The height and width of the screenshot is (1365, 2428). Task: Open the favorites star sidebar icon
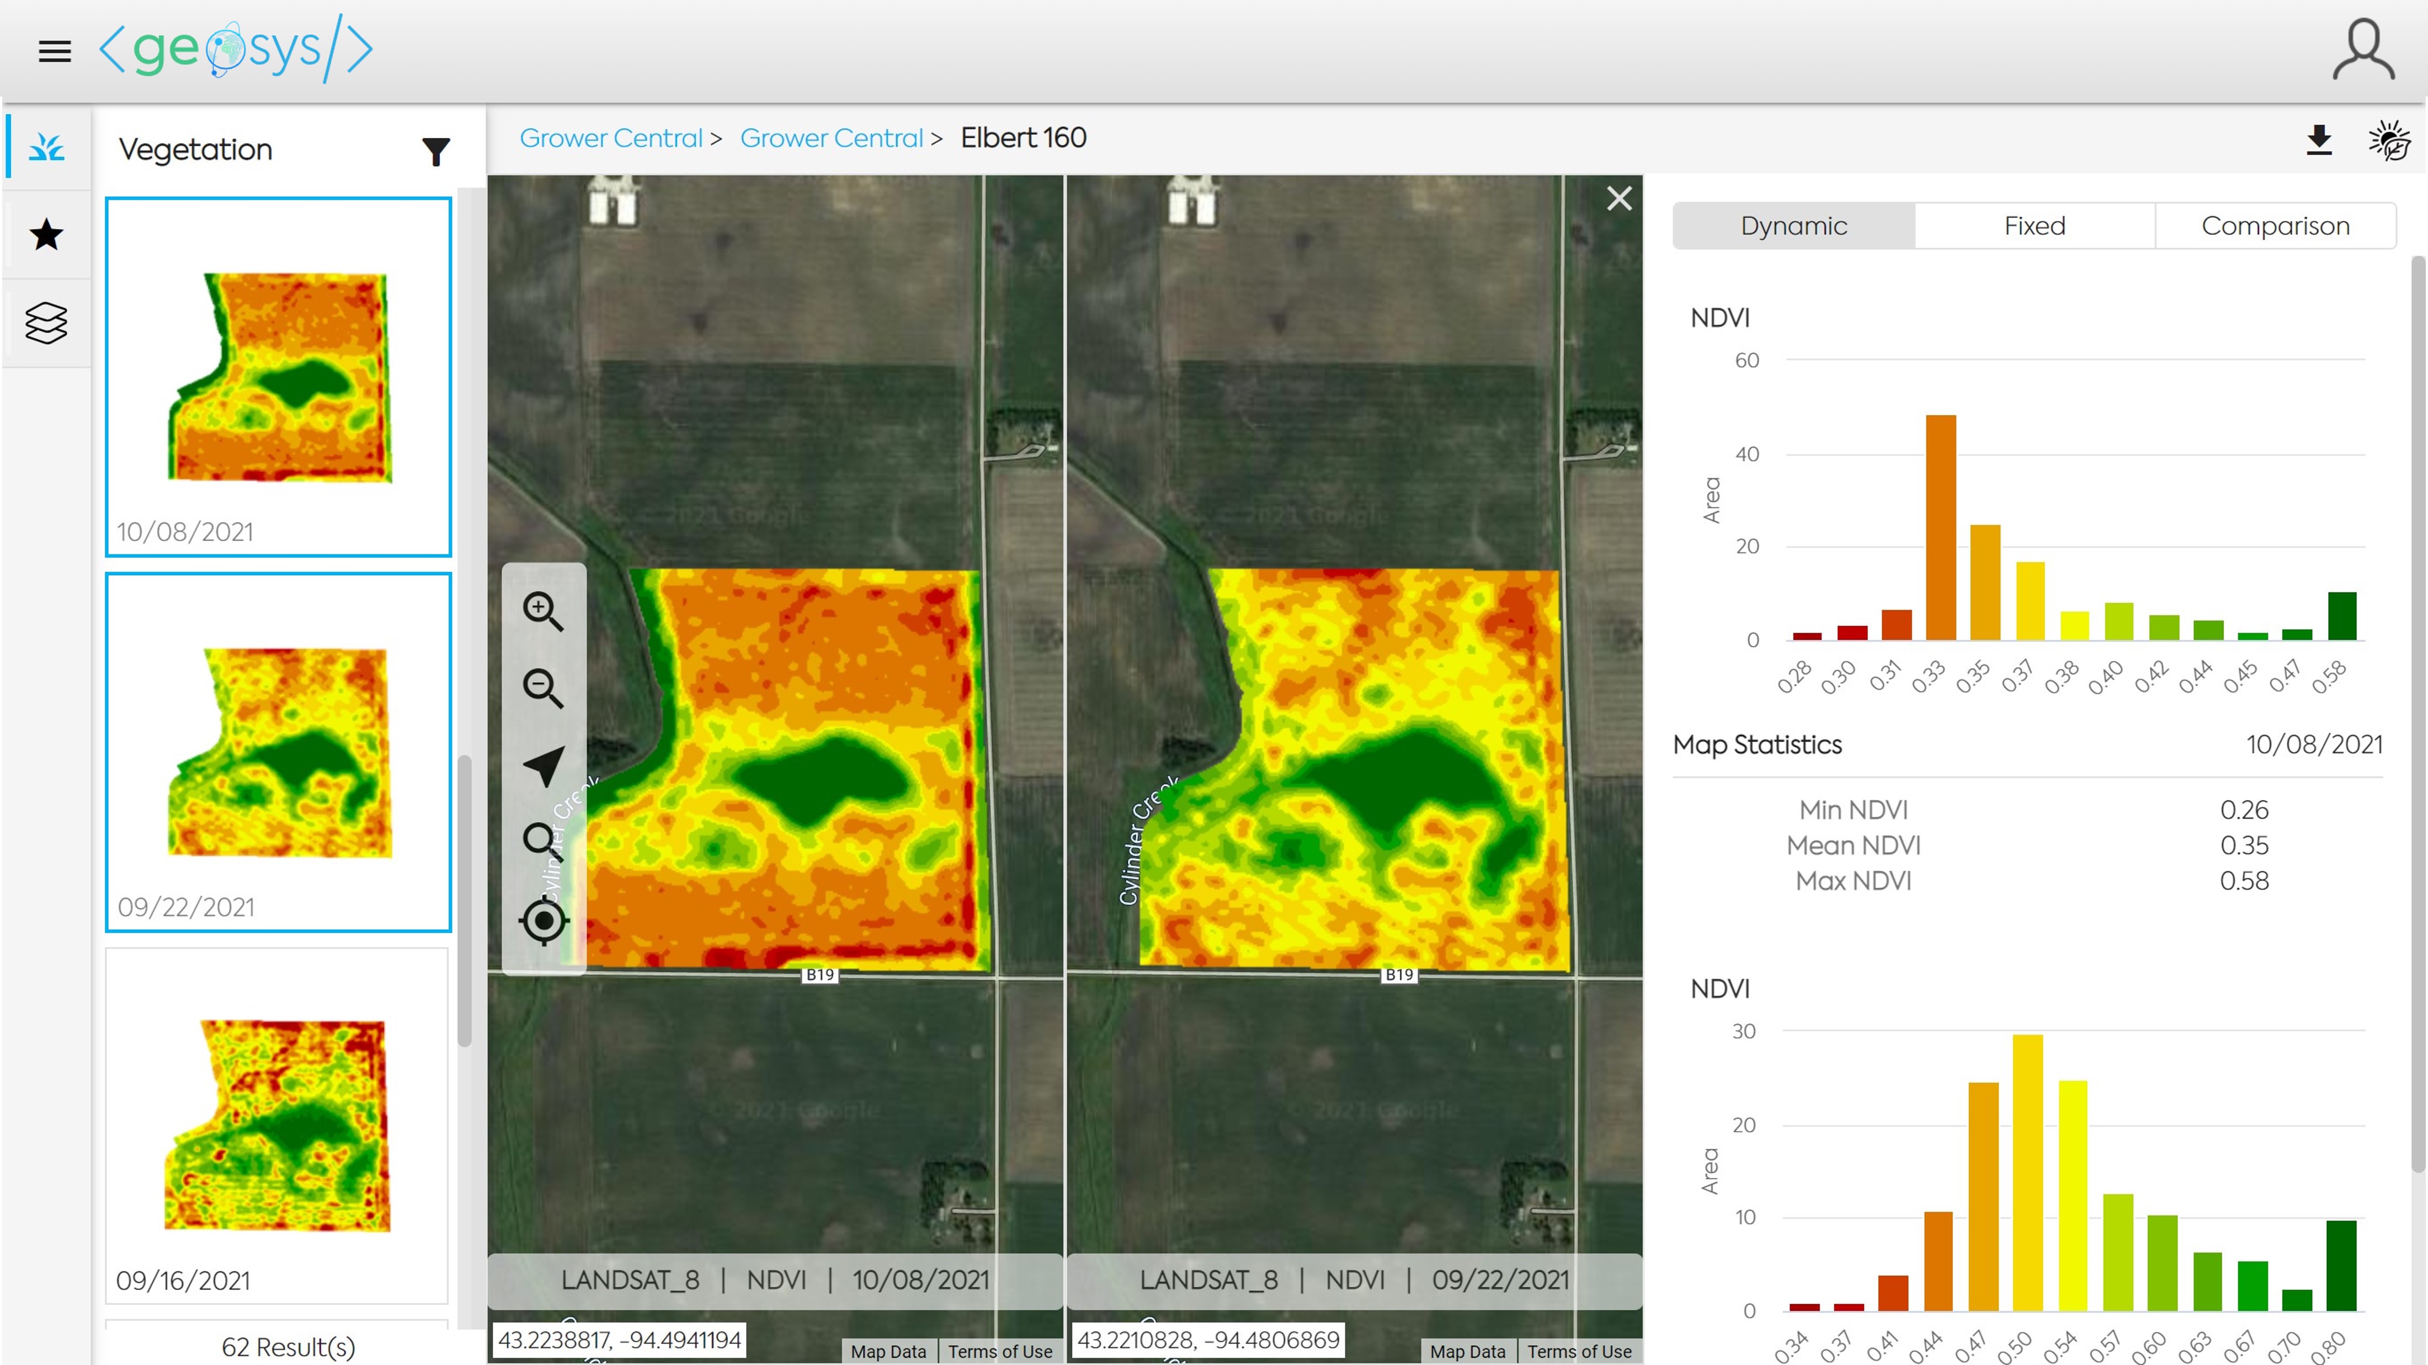tap(46, 234)
